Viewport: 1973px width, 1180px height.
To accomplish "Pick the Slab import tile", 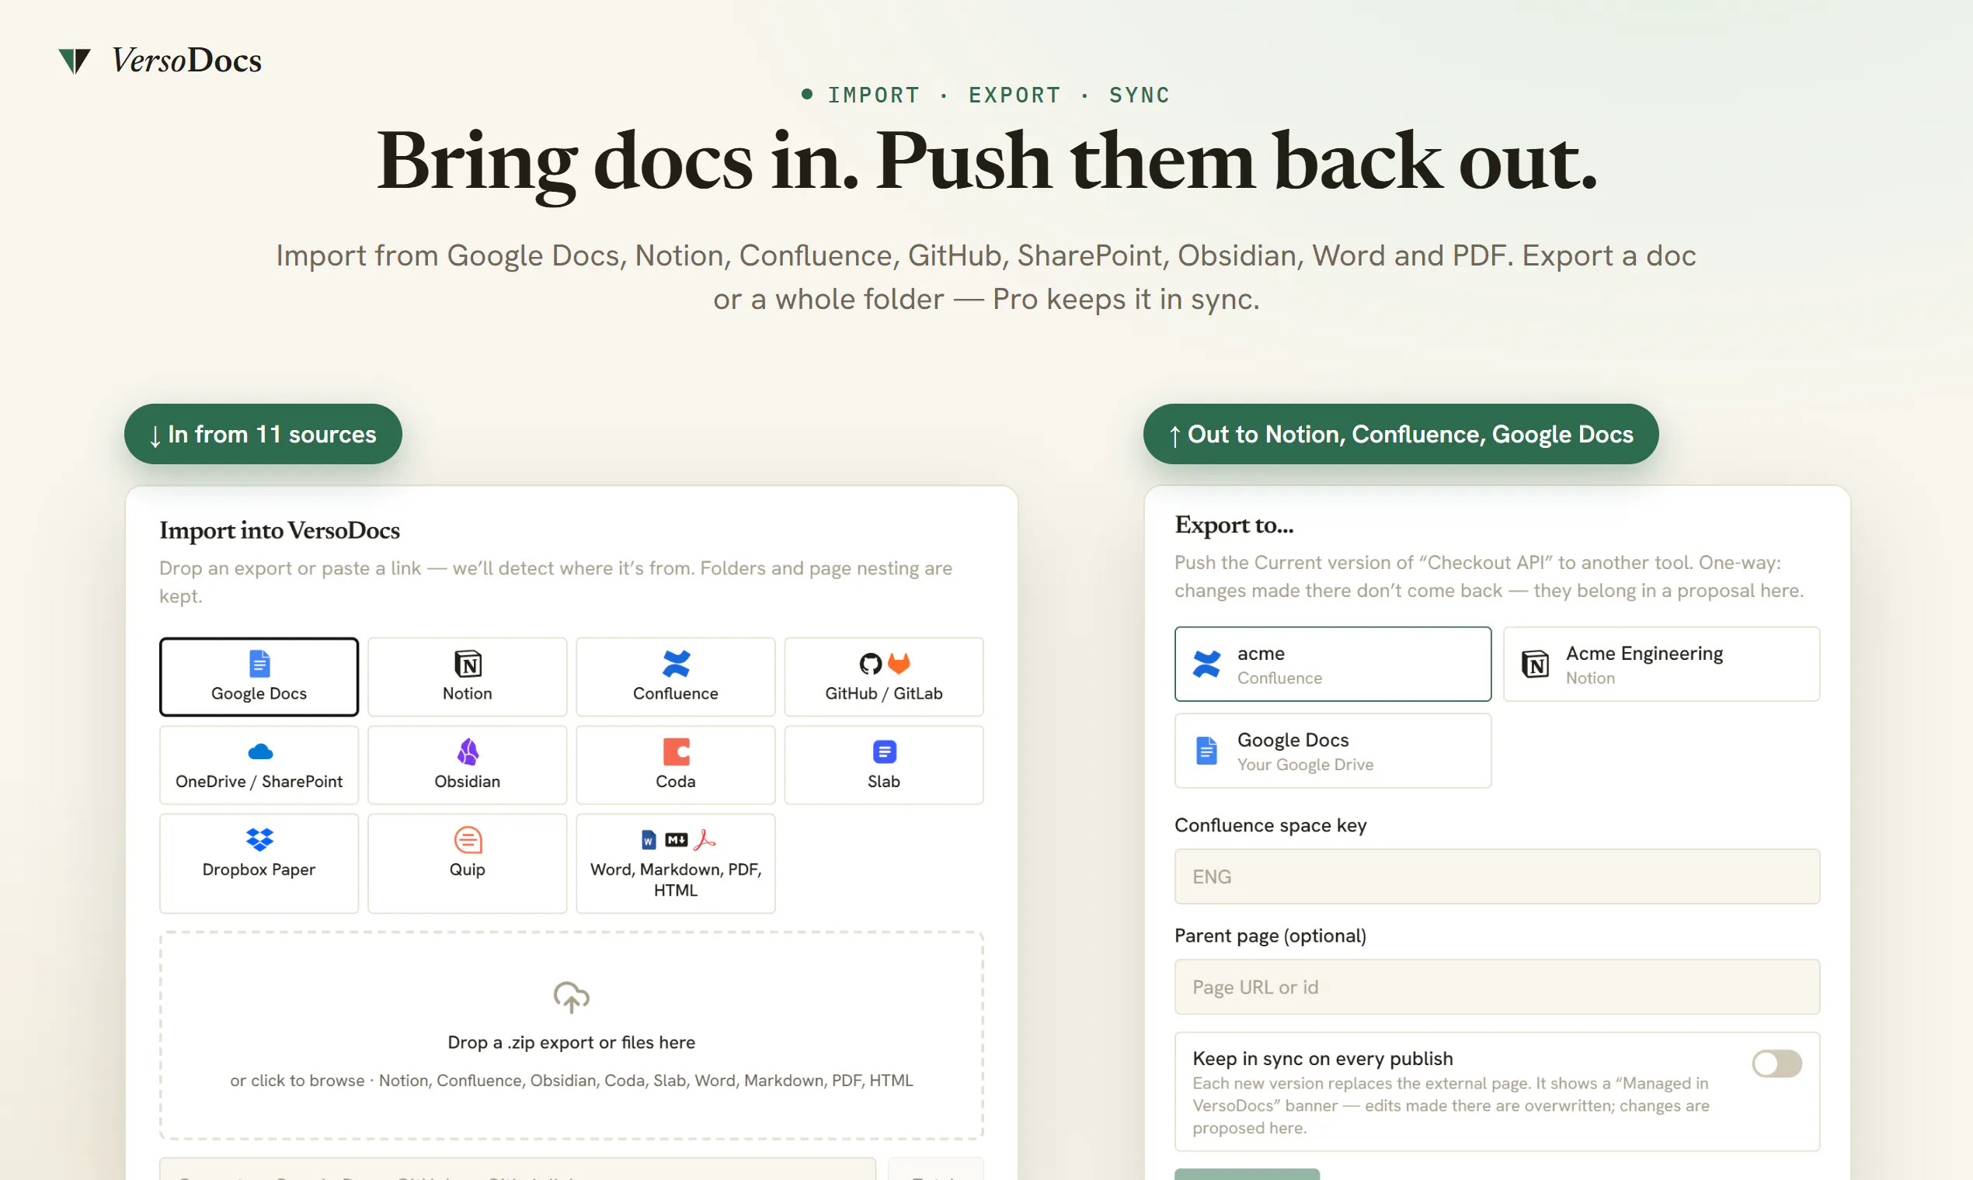I will pos(884,765).
